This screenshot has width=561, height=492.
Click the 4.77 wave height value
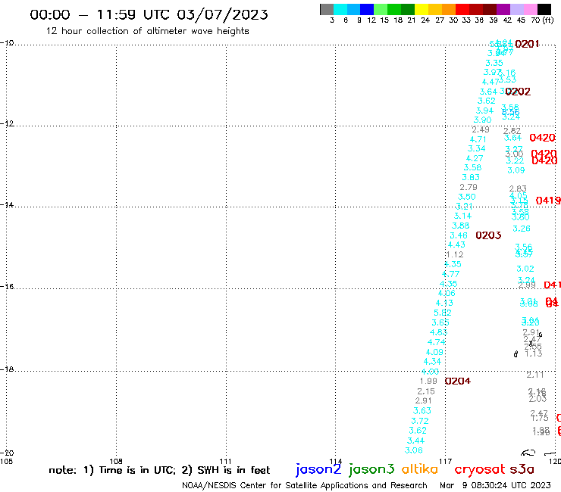[450, 274]
